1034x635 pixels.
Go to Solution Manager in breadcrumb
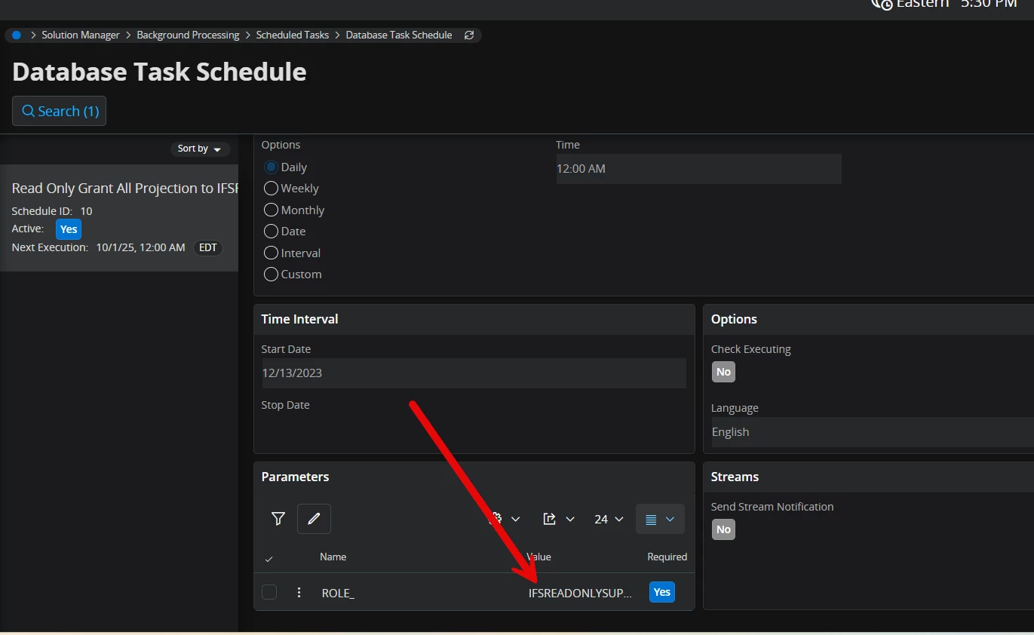click(81, 35)
